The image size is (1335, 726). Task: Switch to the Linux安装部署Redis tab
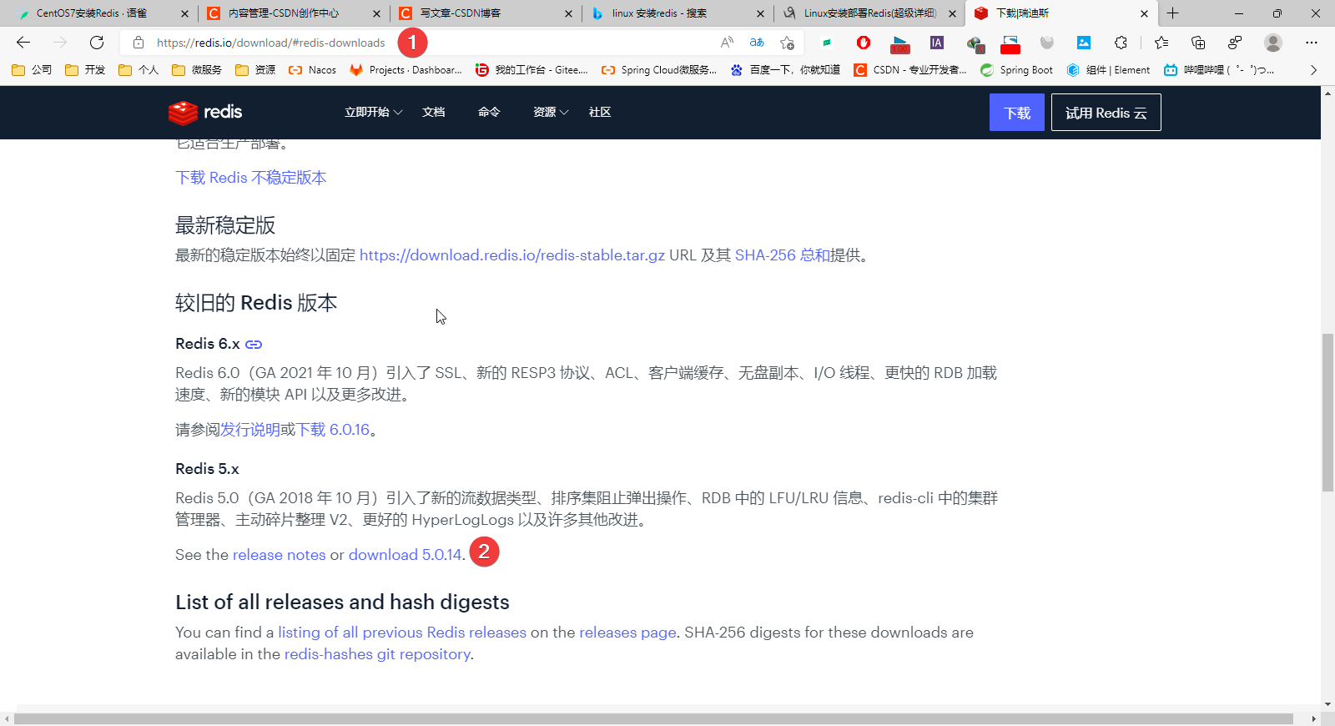click(869, 13)
